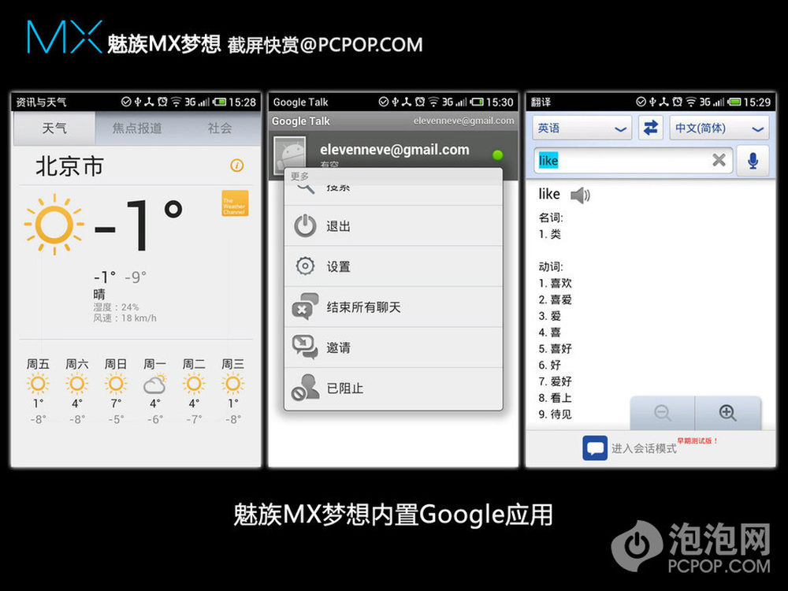Switch to the 社会 tab

point(220,128)
